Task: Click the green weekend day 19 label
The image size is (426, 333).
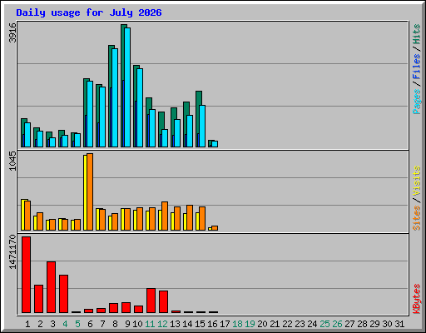Action: point(250,324)
